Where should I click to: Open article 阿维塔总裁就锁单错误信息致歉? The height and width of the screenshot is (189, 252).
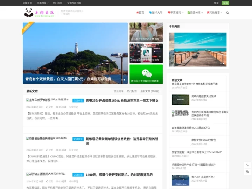[x=122, y=141]
